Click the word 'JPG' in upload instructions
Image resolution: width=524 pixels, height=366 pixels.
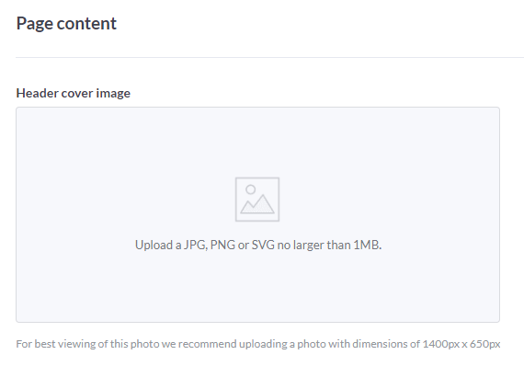[x=196, y=245]
